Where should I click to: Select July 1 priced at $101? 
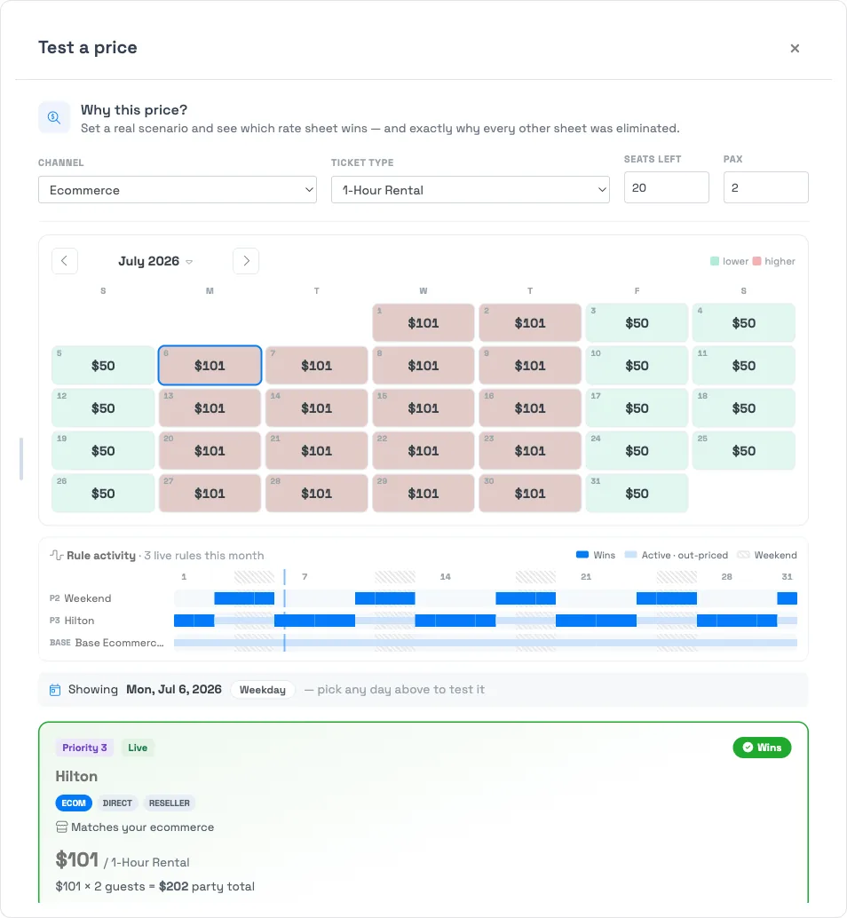coord(423,322)
